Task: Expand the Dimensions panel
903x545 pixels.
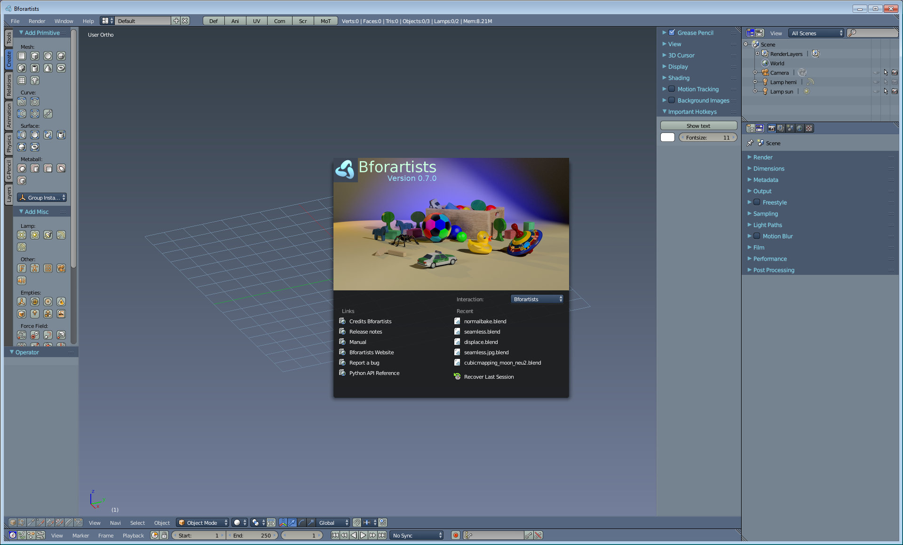Action: tap(768, 168)
